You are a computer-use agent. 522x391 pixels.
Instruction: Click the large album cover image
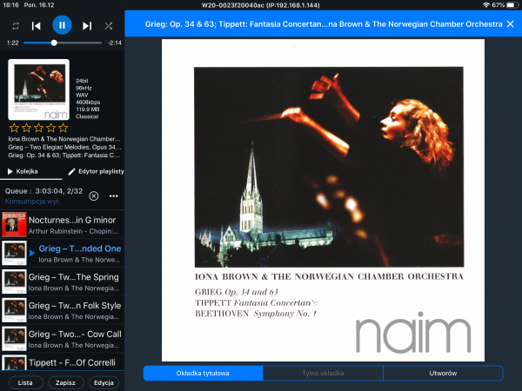[x=323, y=200]
